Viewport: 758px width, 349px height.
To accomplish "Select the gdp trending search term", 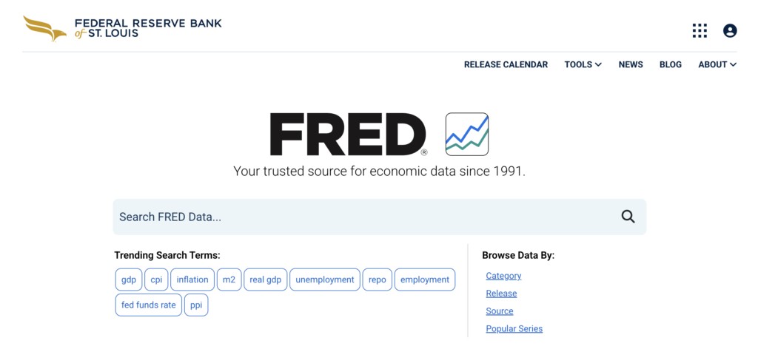I will pyautogui.click(x=129, y=279).
